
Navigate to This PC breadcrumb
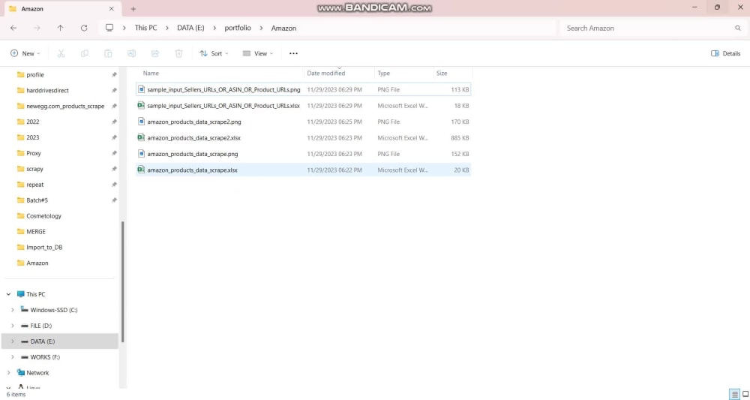146,28
